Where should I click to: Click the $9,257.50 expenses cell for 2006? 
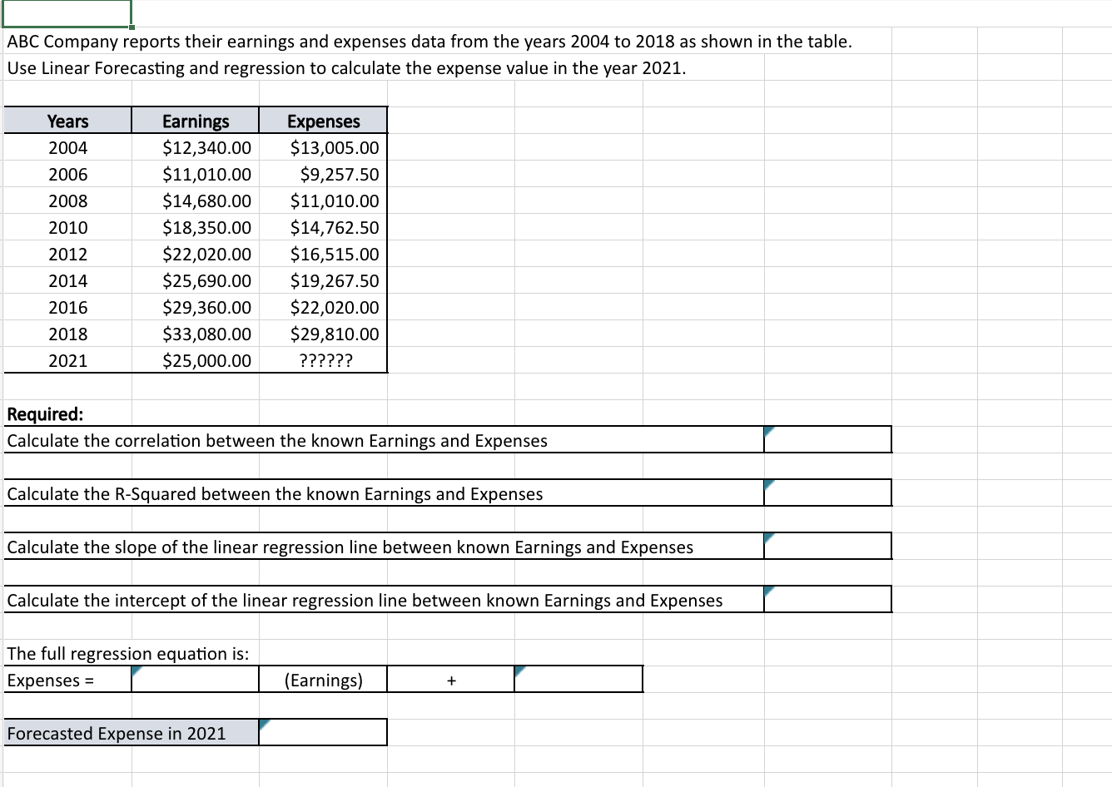tap(323, 174)
